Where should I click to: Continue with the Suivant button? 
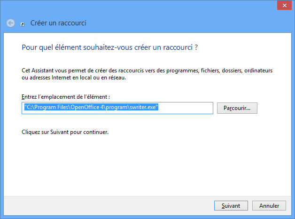coord(231,206)
